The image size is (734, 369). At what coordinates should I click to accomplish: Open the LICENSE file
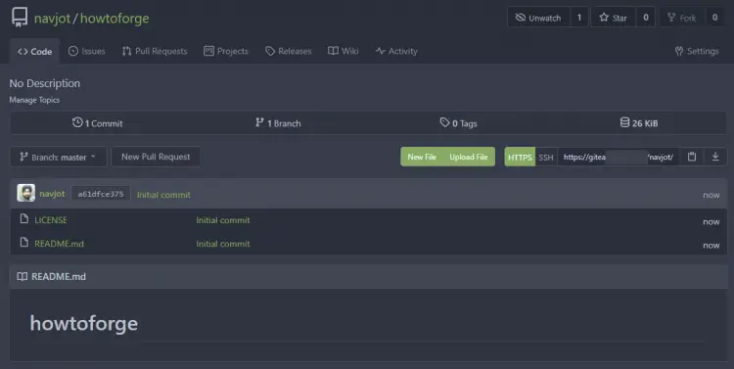click(x=51, y=220)
